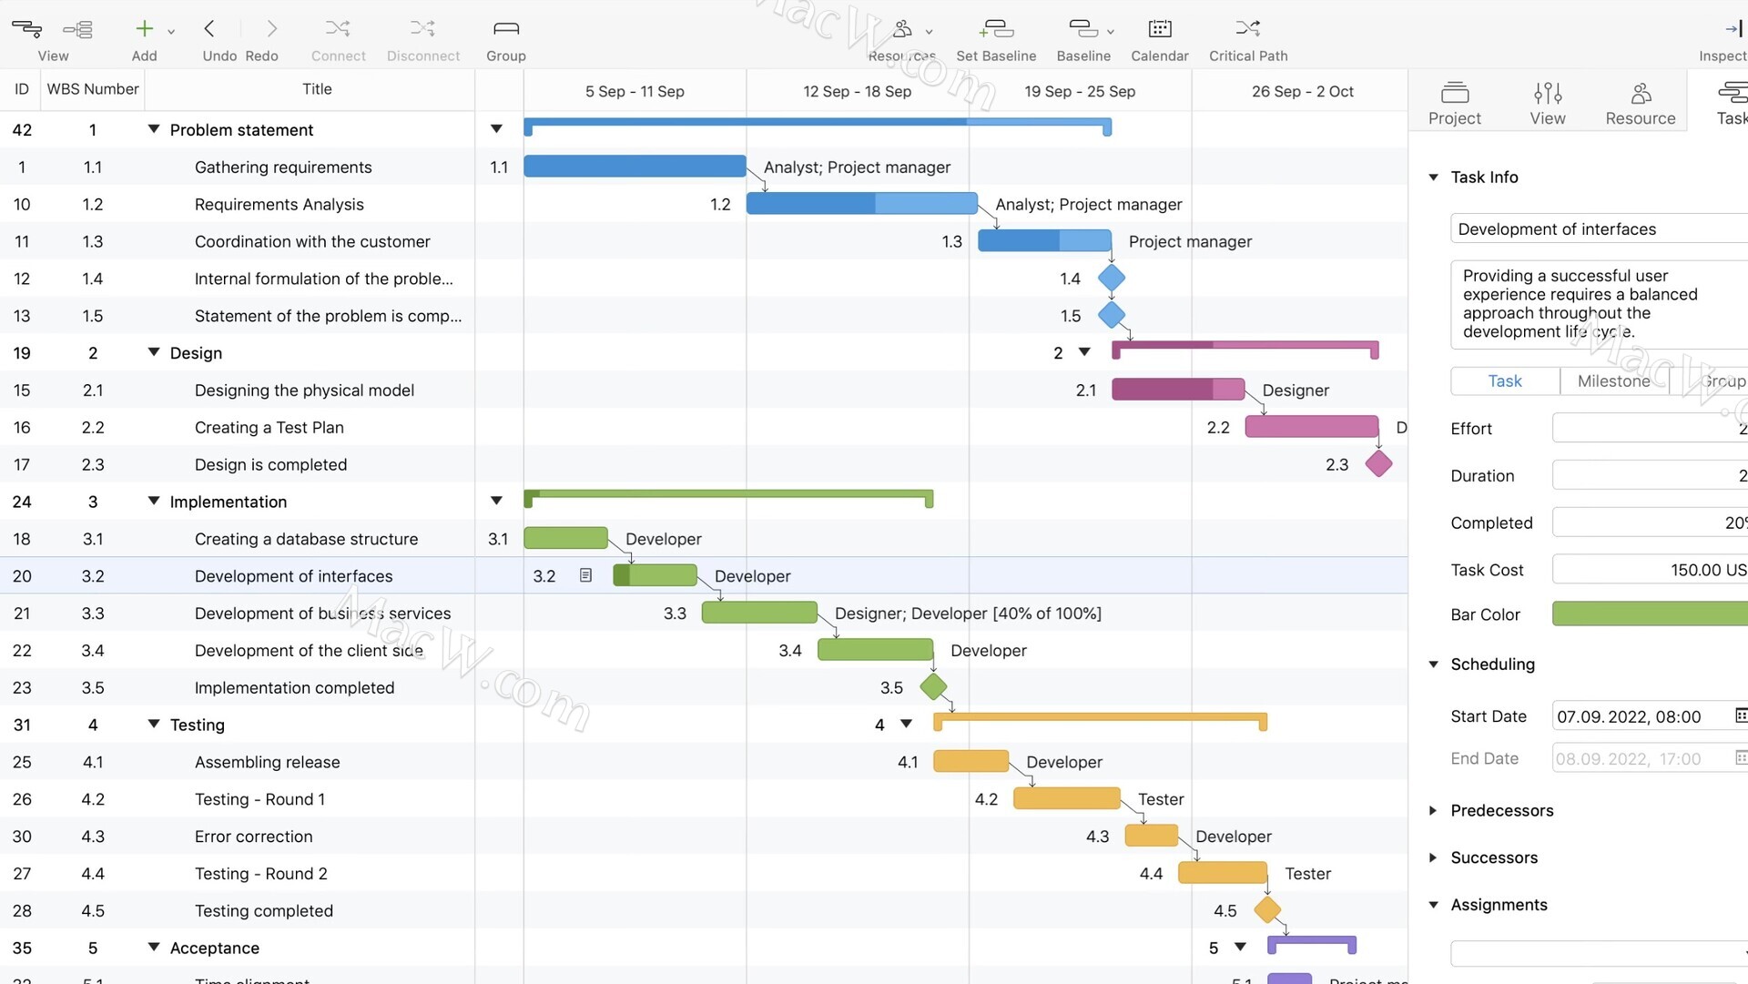Click the WBS Number column header

93,89
